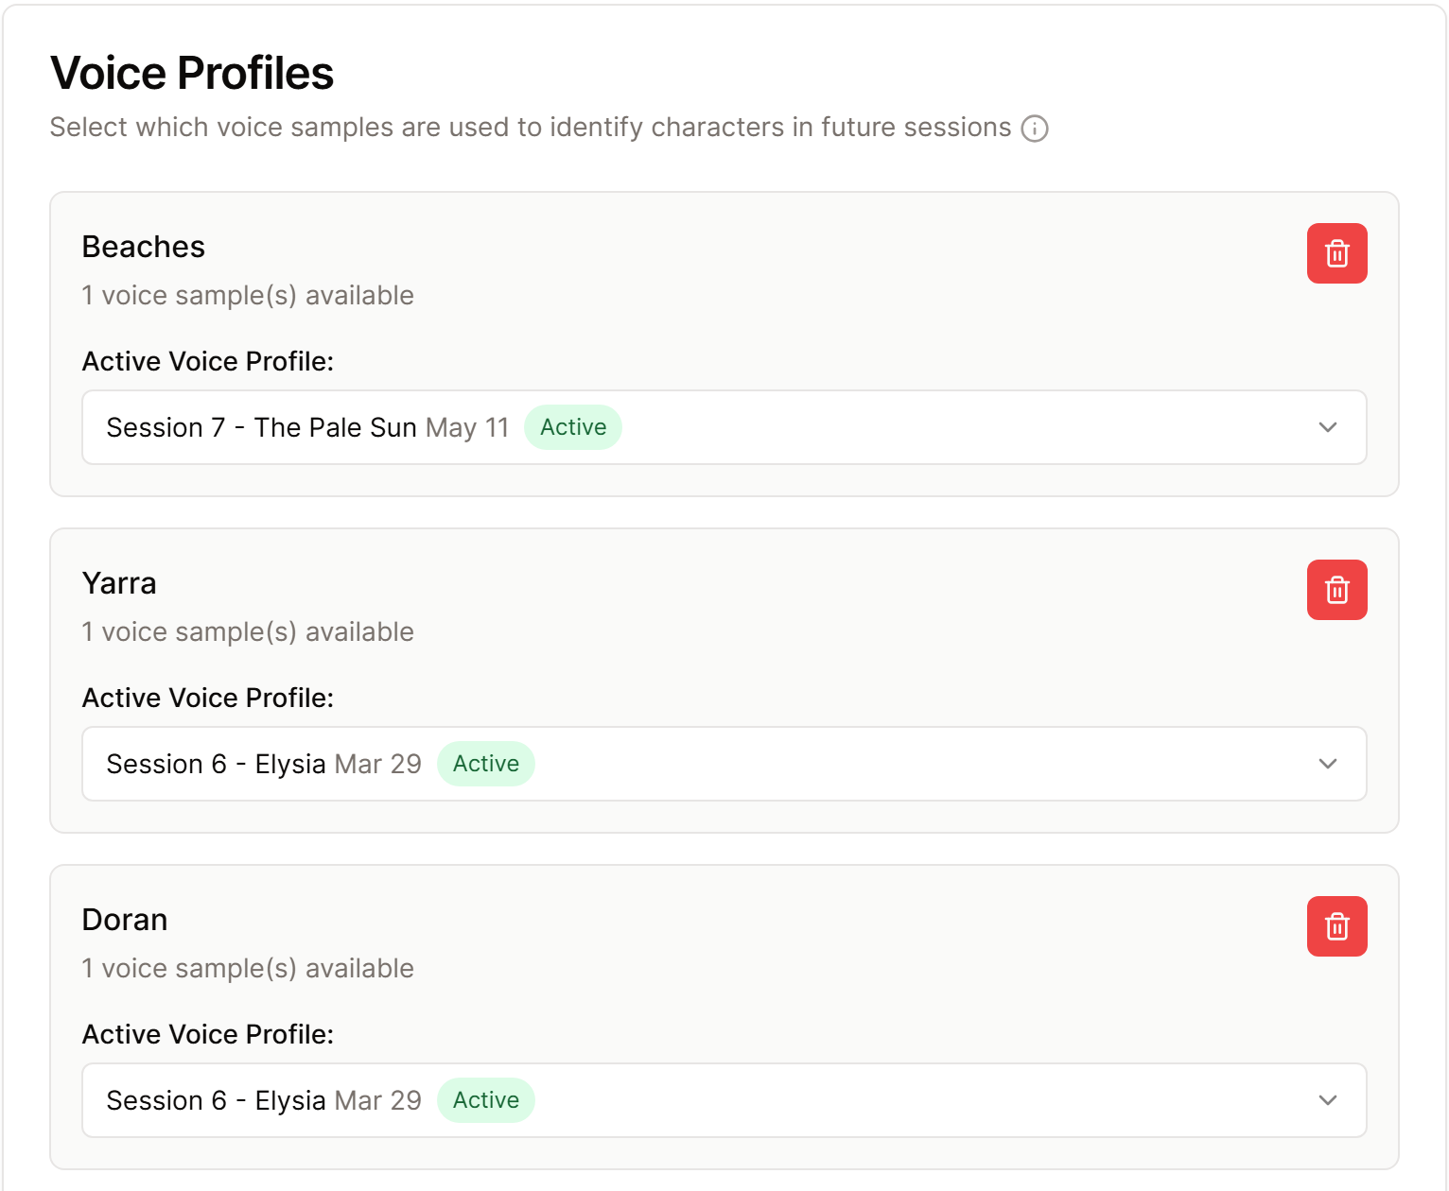Screen dimensions: 1449x1191
Task: Click 'Active Voice Profile:' label under Beaches
Action: click(x=208, y=361)
